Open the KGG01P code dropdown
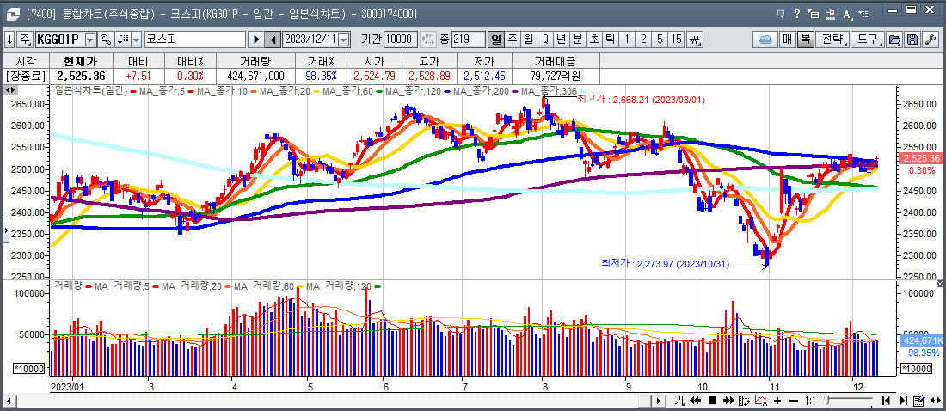 90,40
